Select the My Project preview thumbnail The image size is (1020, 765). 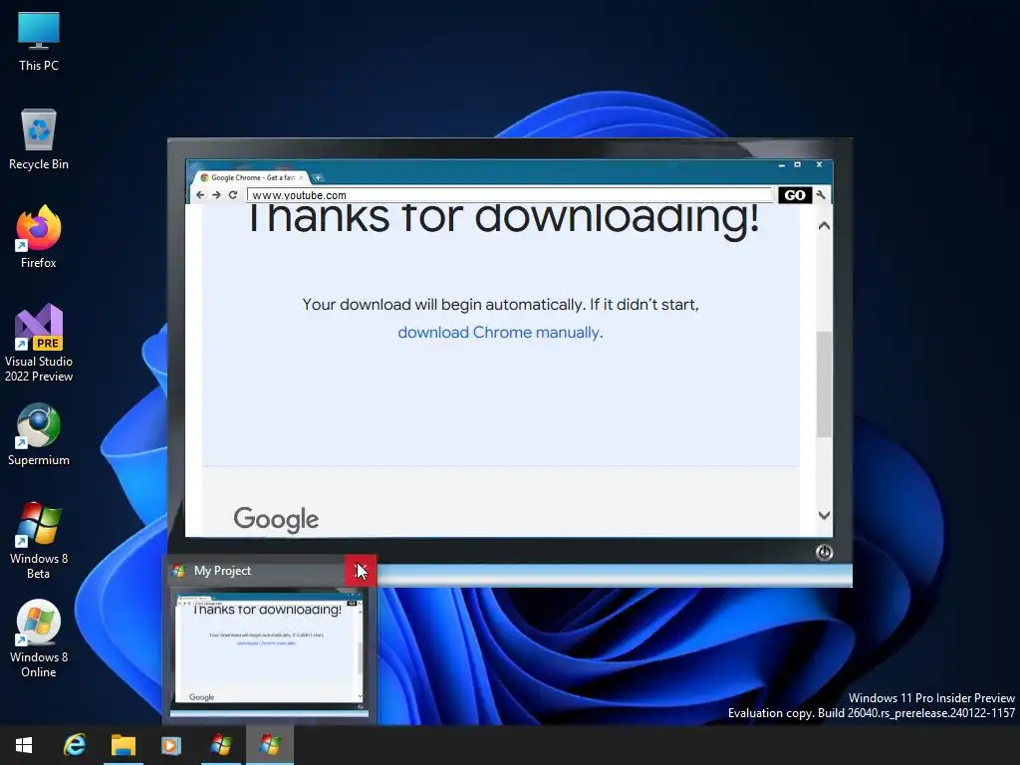coord(269,651)
